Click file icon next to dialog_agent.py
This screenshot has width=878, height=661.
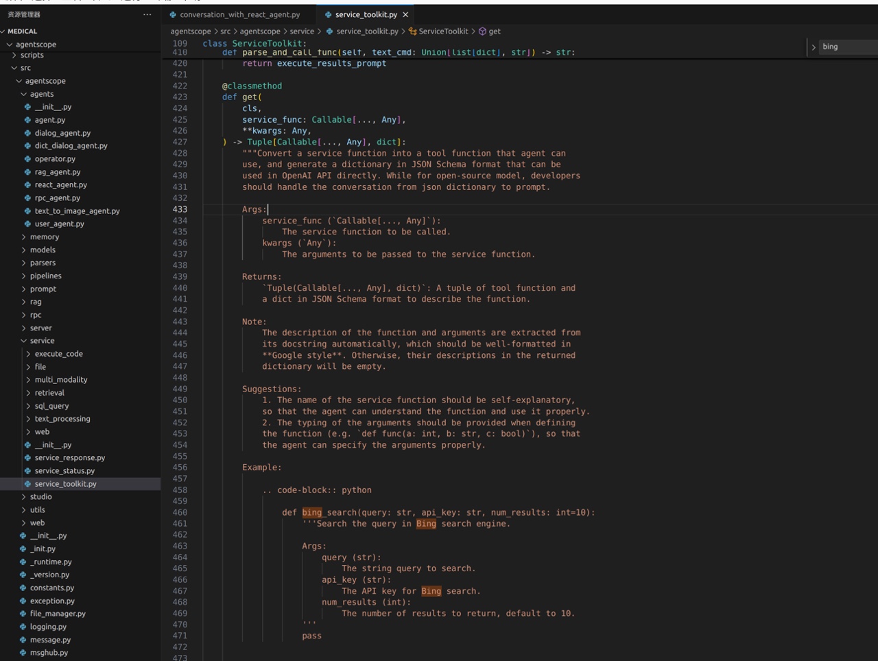pos(27,133)
